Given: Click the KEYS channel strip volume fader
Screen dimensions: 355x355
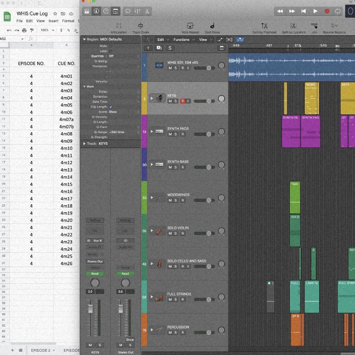Looking at the screenshot, I should click(x=90, y=309).
